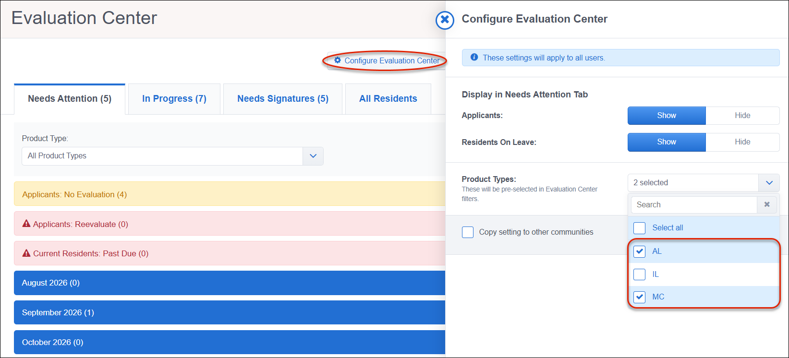Image resolution: width=789 pixels, height=358 pixels.
Task: Click the Configure Evaluation Center panel heading
Action: click(x=534, y=19)
